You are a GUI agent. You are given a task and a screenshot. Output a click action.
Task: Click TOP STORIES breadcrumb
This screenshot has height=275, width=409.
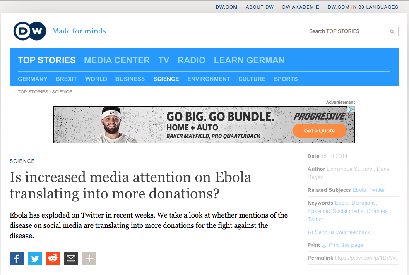(33, 92)
